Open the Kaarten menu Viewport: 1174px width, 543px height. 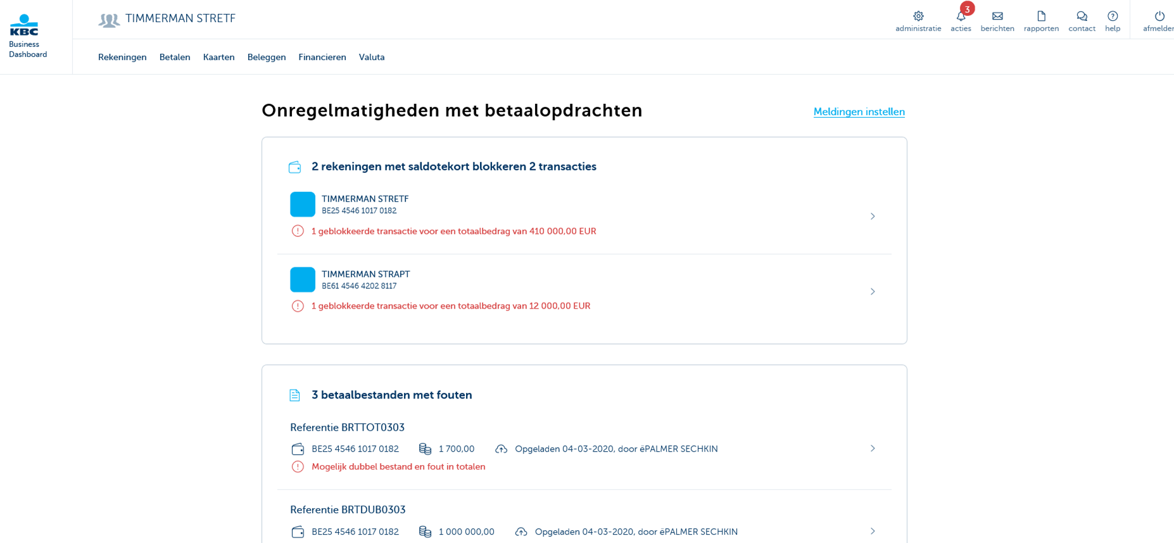(x=219, y=57)
